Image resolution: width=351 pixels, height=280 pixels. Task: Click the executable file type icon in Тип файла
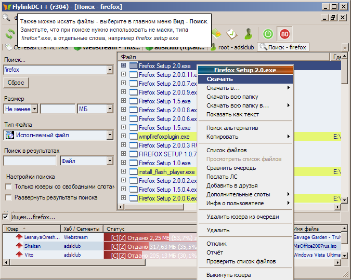[x=10, y=135]
